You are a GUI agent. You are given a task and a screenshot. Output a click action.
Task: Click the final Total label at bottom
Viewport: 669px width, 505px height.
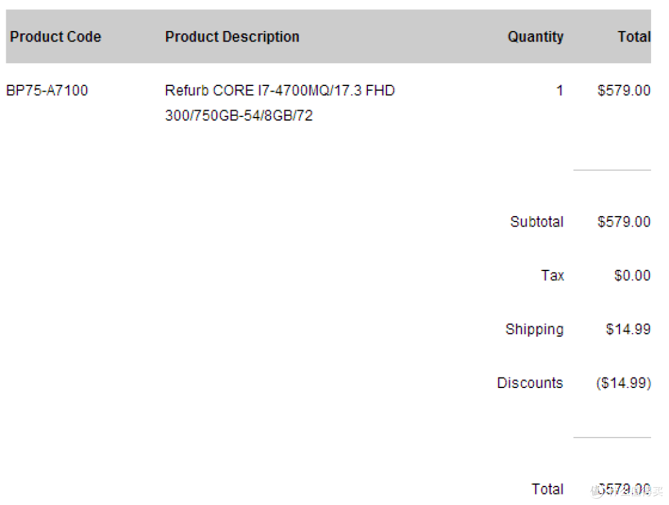click(x=548, y=490)
